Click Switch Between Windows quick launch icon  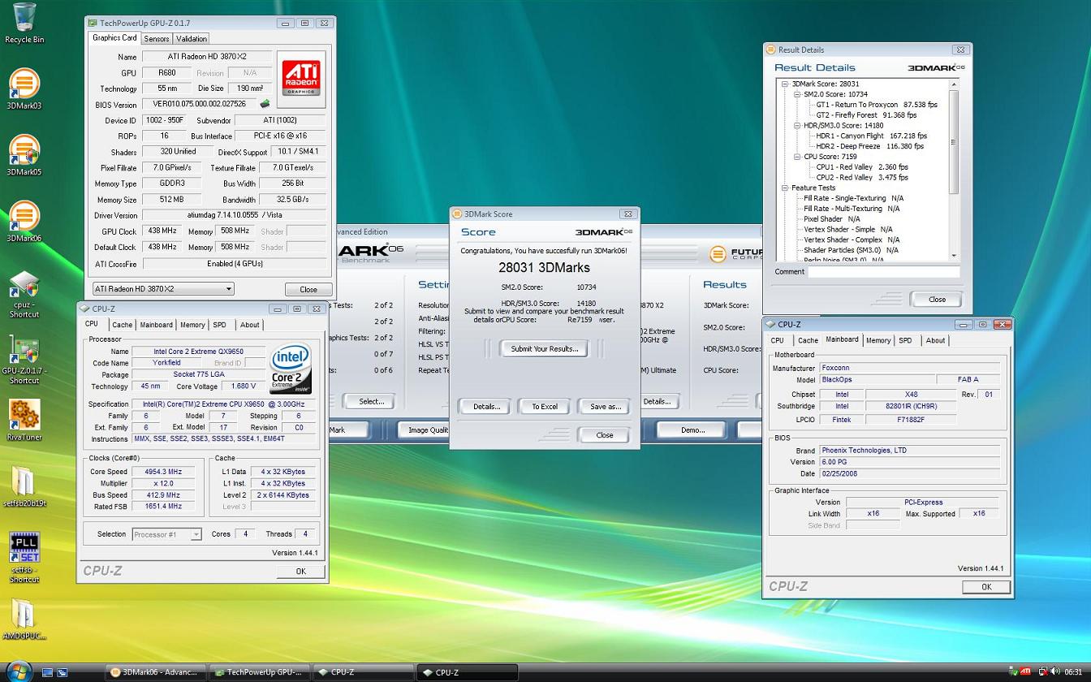pos(62,672)
